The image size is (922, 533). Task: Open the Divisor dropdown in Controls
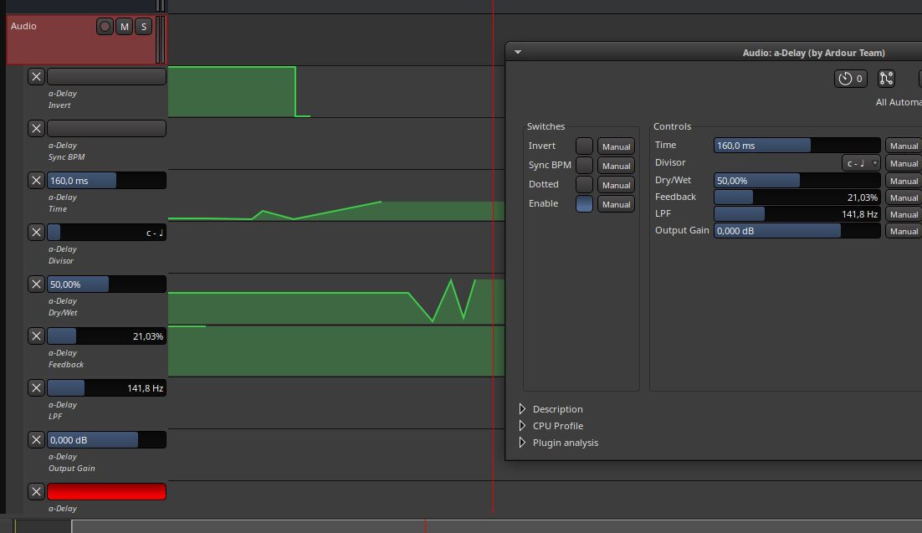tap(861, 163)
